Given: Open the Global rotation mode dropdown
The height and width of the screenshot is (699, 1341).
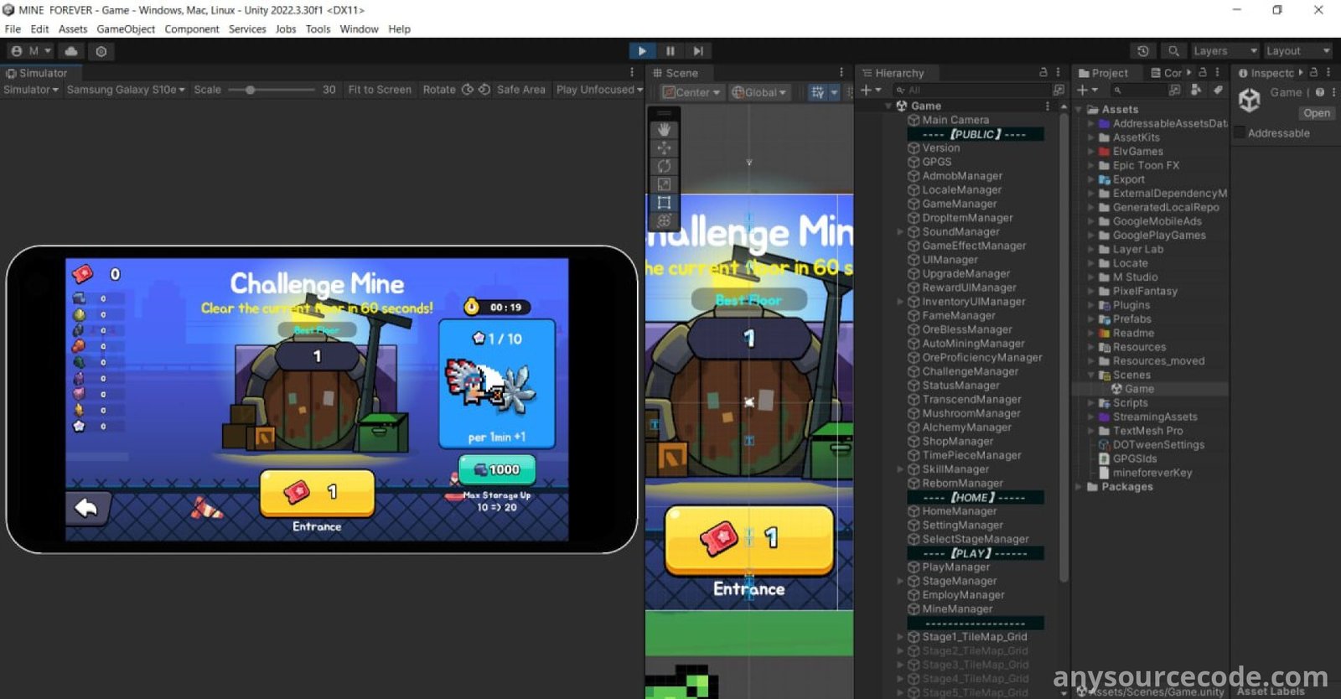Looking at the screenshot, I should click(x=759, y=92).
